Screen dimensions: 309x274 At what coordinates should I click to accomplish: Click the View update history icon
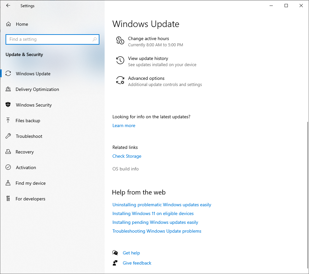120,61
